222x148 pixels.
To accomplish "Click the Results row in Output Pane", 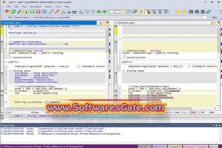I will (60, 134).
